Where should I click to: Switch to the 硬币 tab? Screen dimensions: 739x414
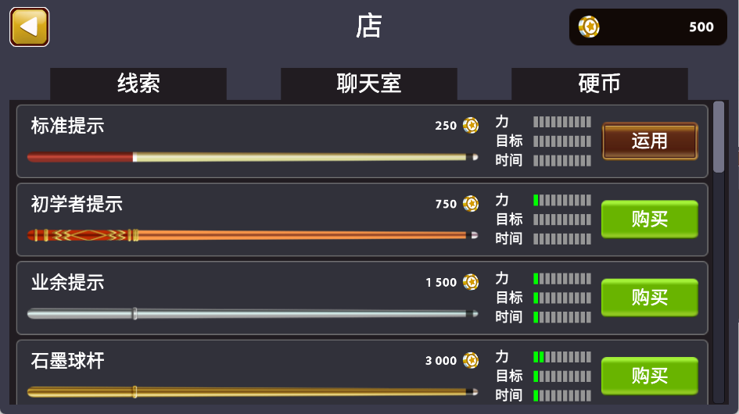click(599, 84)
